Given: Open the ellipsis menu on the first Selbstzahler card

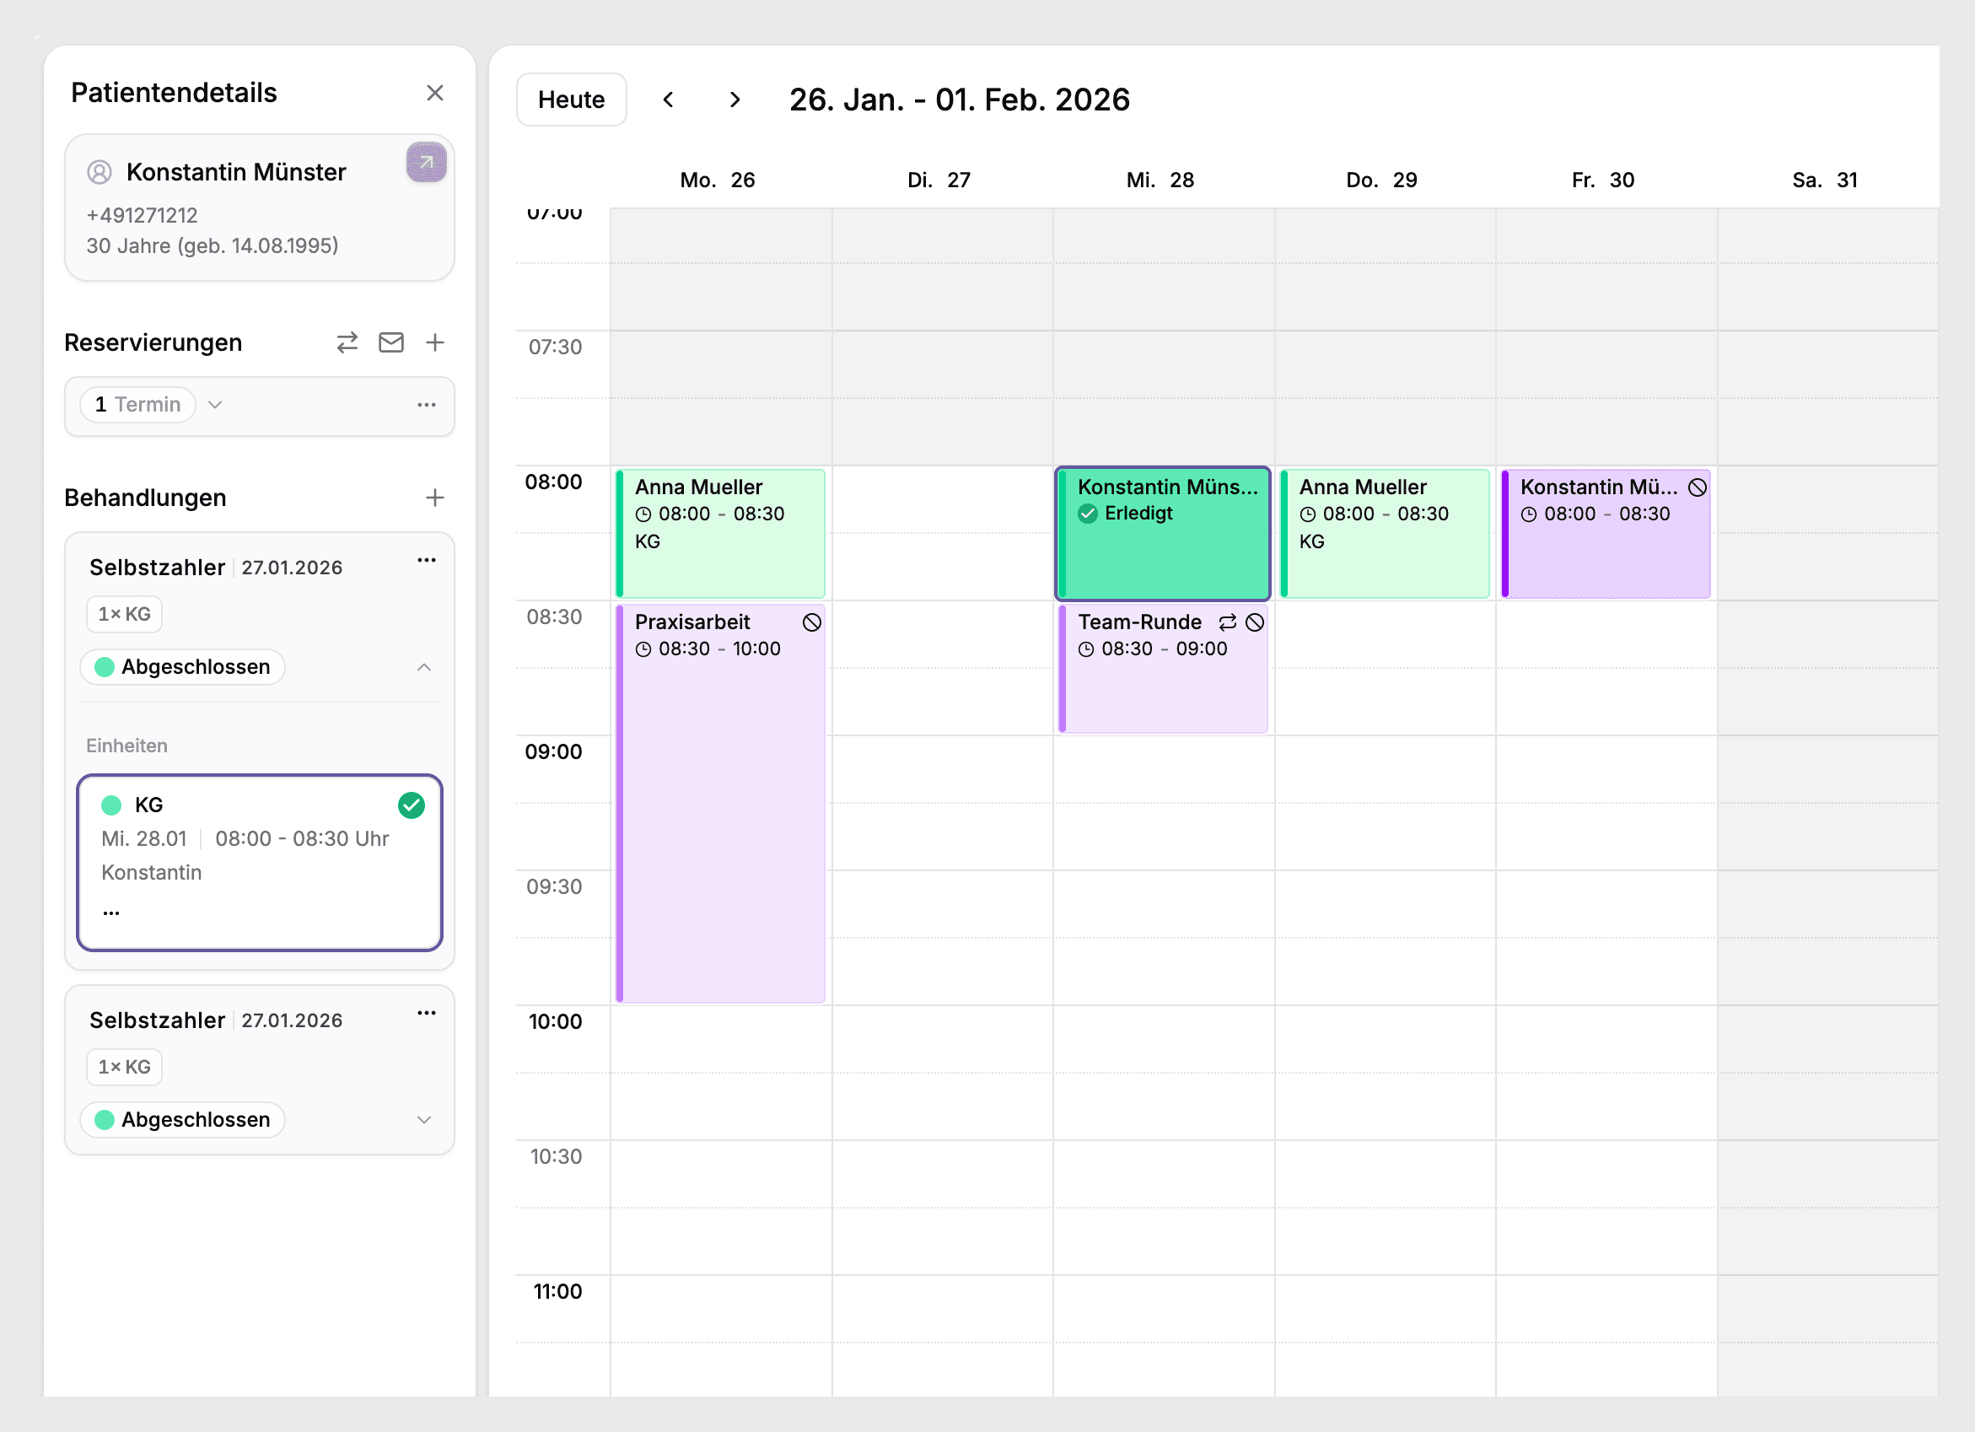Looking at the screenshot, I should click(x=426, y=560).
